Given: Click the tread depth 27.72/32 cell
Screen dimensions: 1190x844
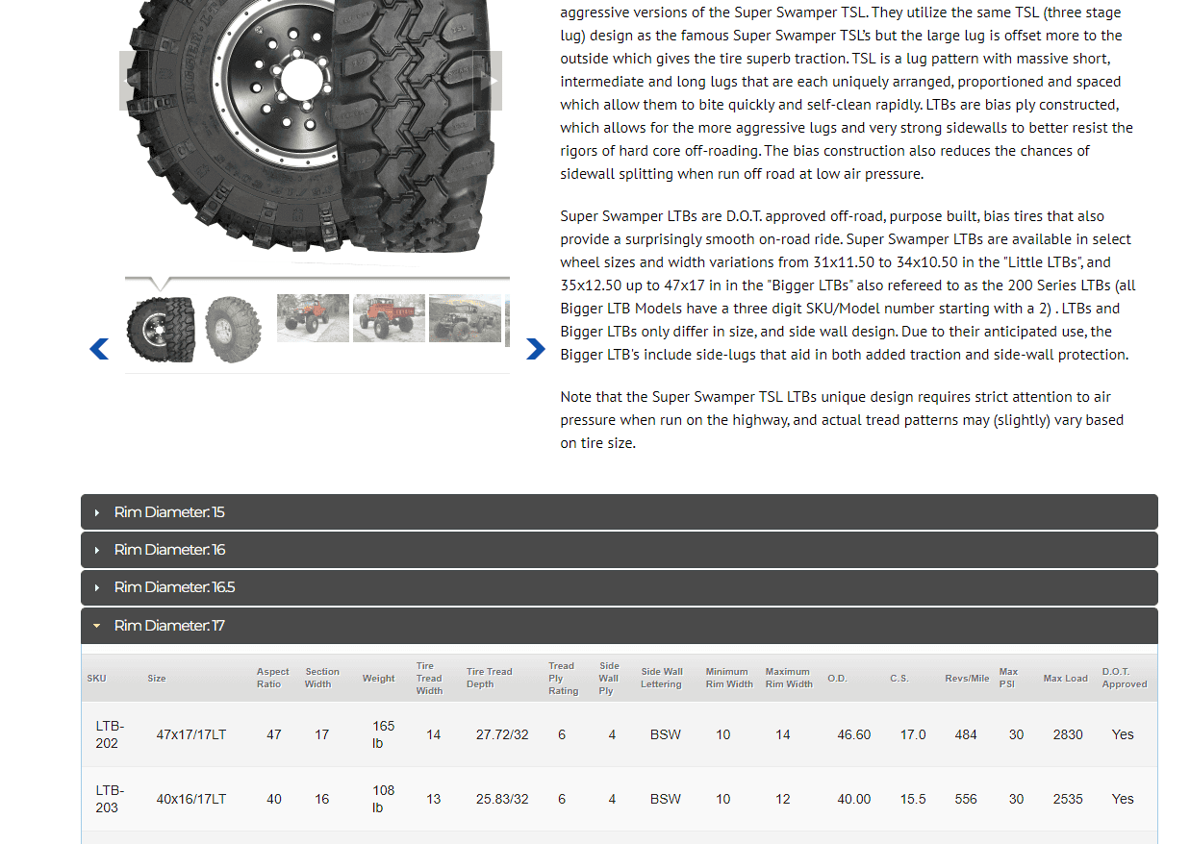Looking at the screenshot, I should tap(502, 734).
